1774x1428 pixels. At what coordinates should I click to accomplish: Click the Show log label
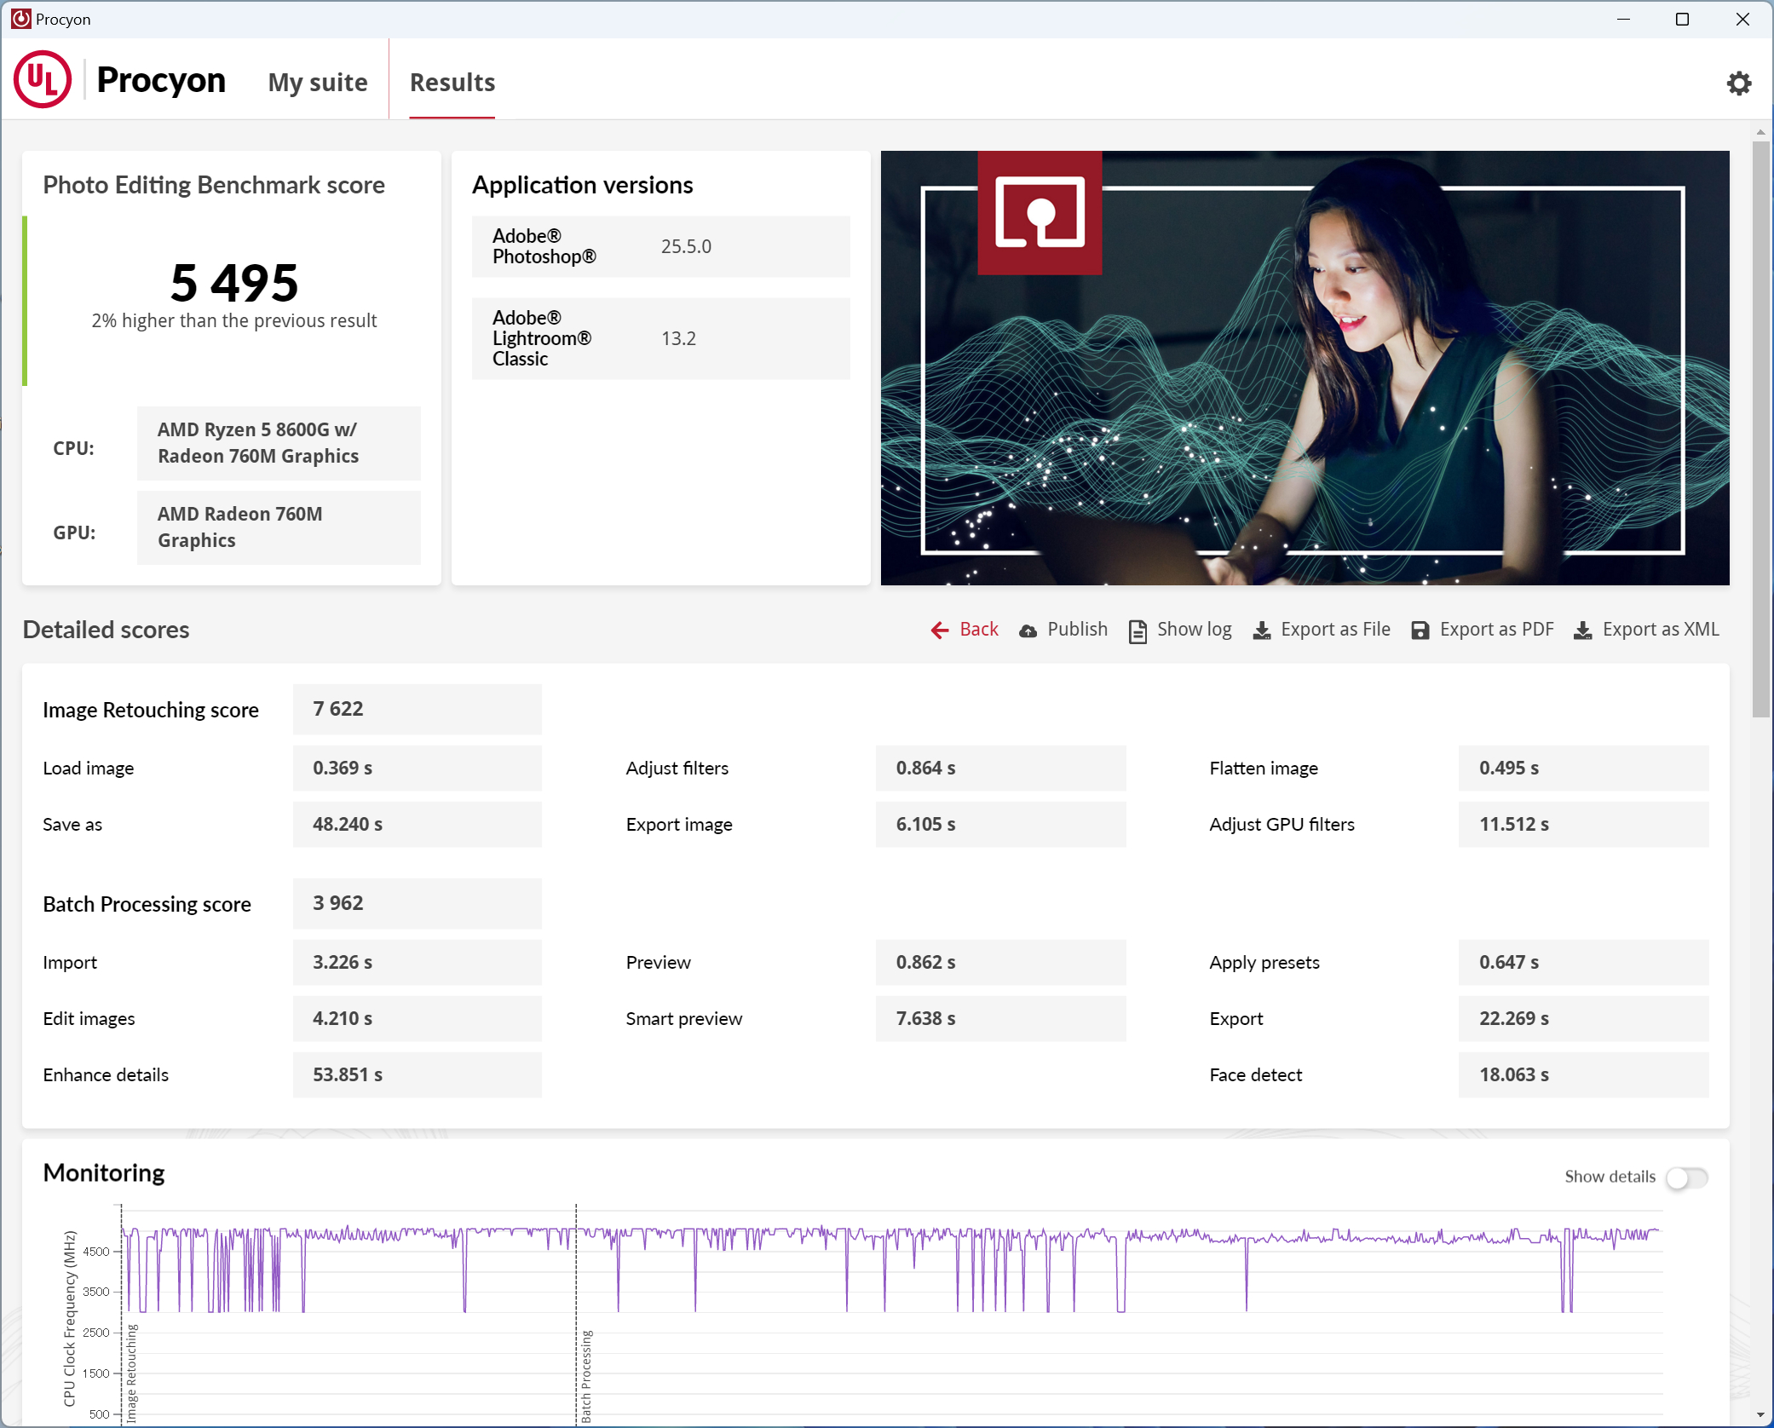pyautogui.click(x=1194, y=630)
